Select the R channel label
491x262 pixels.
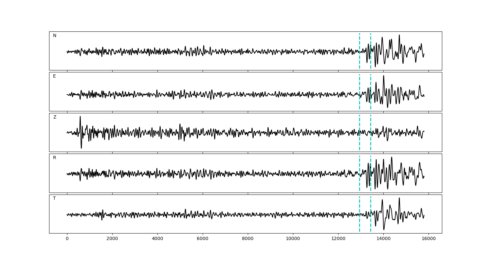55,158
